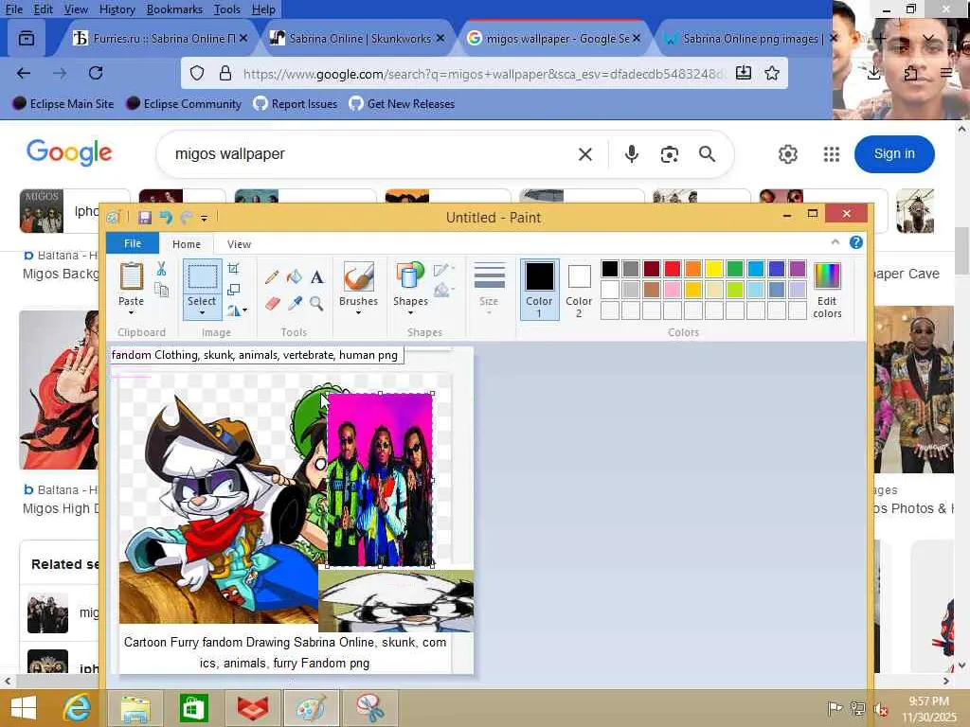Open the Report Issues bookmark
Image resolution: width=970 pixels, height=727 pixels.
coord(296,104)
